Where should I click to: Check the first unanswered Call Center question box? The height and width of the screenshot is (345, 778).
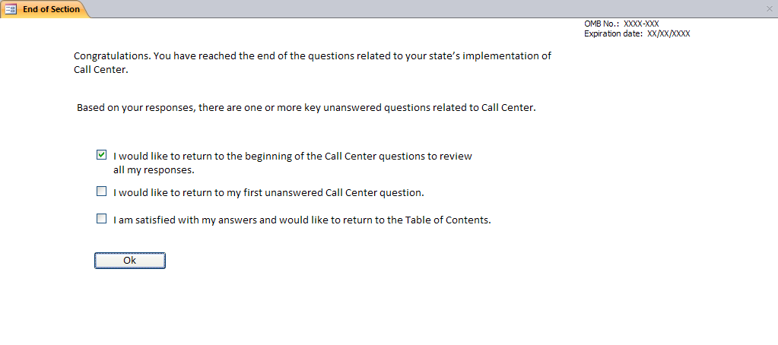click(x=102, y=191)
